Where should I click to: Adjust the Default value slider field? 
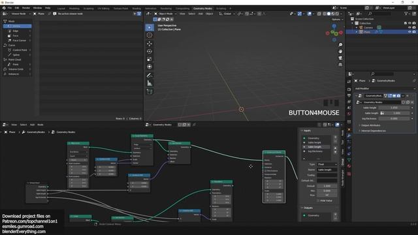coord(327,186)
